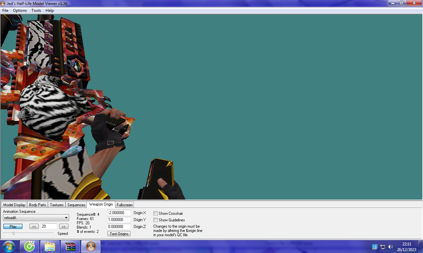The height and width of the screenshot is (253, 423).
Task: Open WinRAR from the taskbar
Action: [70, 246]
